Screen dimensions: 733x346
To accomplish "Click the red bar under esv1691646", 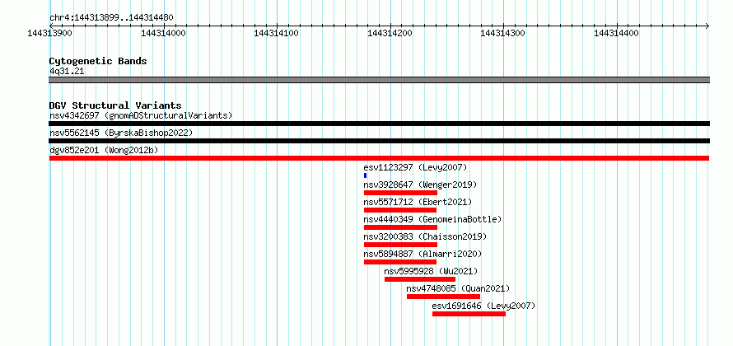I will 469,314.
